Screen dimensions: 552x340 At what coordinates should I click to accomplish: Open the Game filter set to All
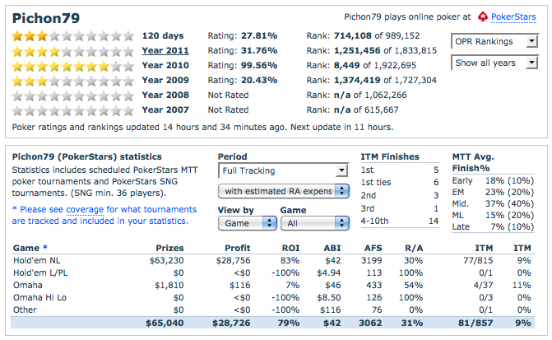(315, 223)
